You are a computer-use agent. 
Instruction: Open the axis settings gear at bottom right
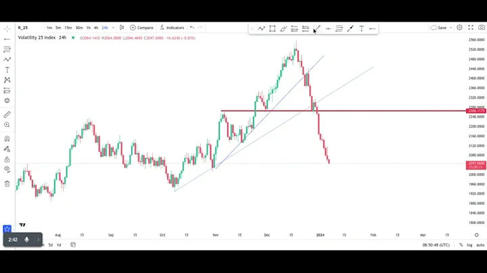tap(476, 235)
